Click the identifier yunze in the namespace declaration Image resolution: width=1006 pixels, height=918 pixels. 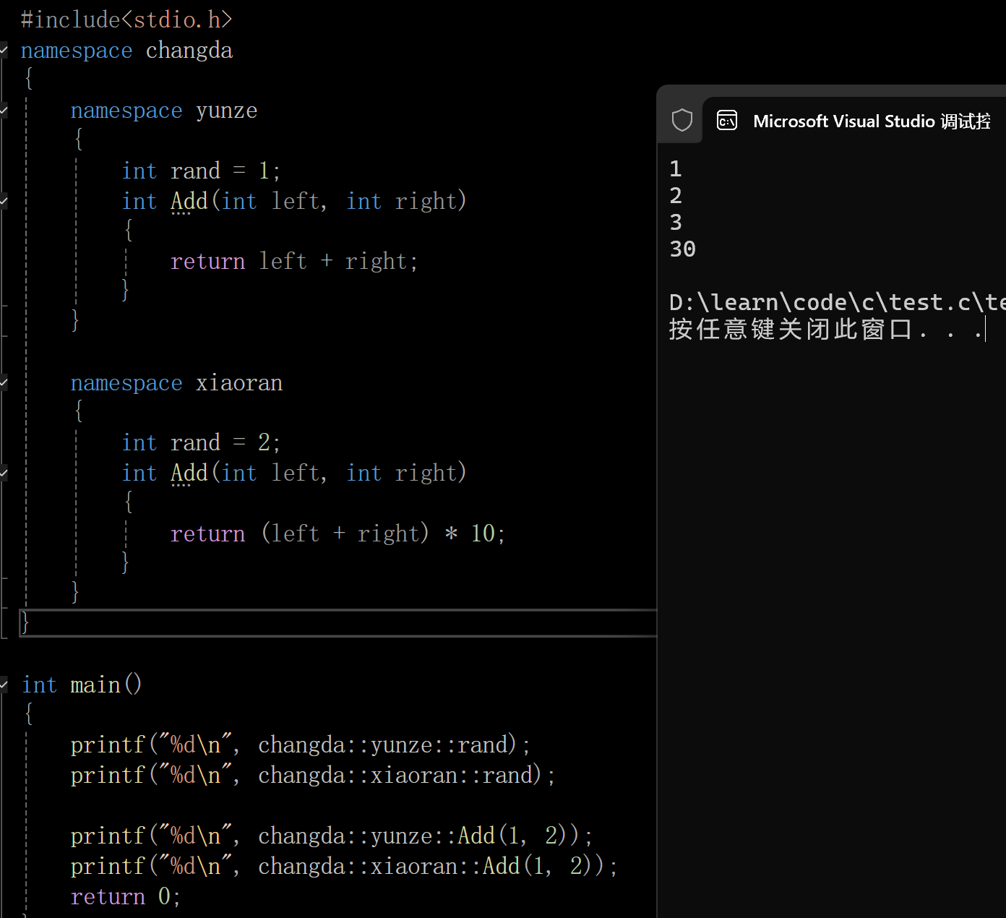(x=227, y=111)
